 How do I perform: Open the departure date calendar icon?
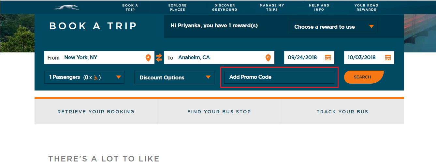(x=328, y=58)
